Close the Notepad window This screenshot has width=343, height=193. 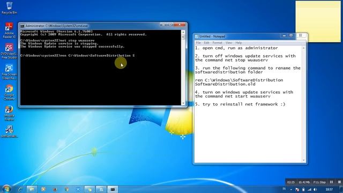(301, 35)
